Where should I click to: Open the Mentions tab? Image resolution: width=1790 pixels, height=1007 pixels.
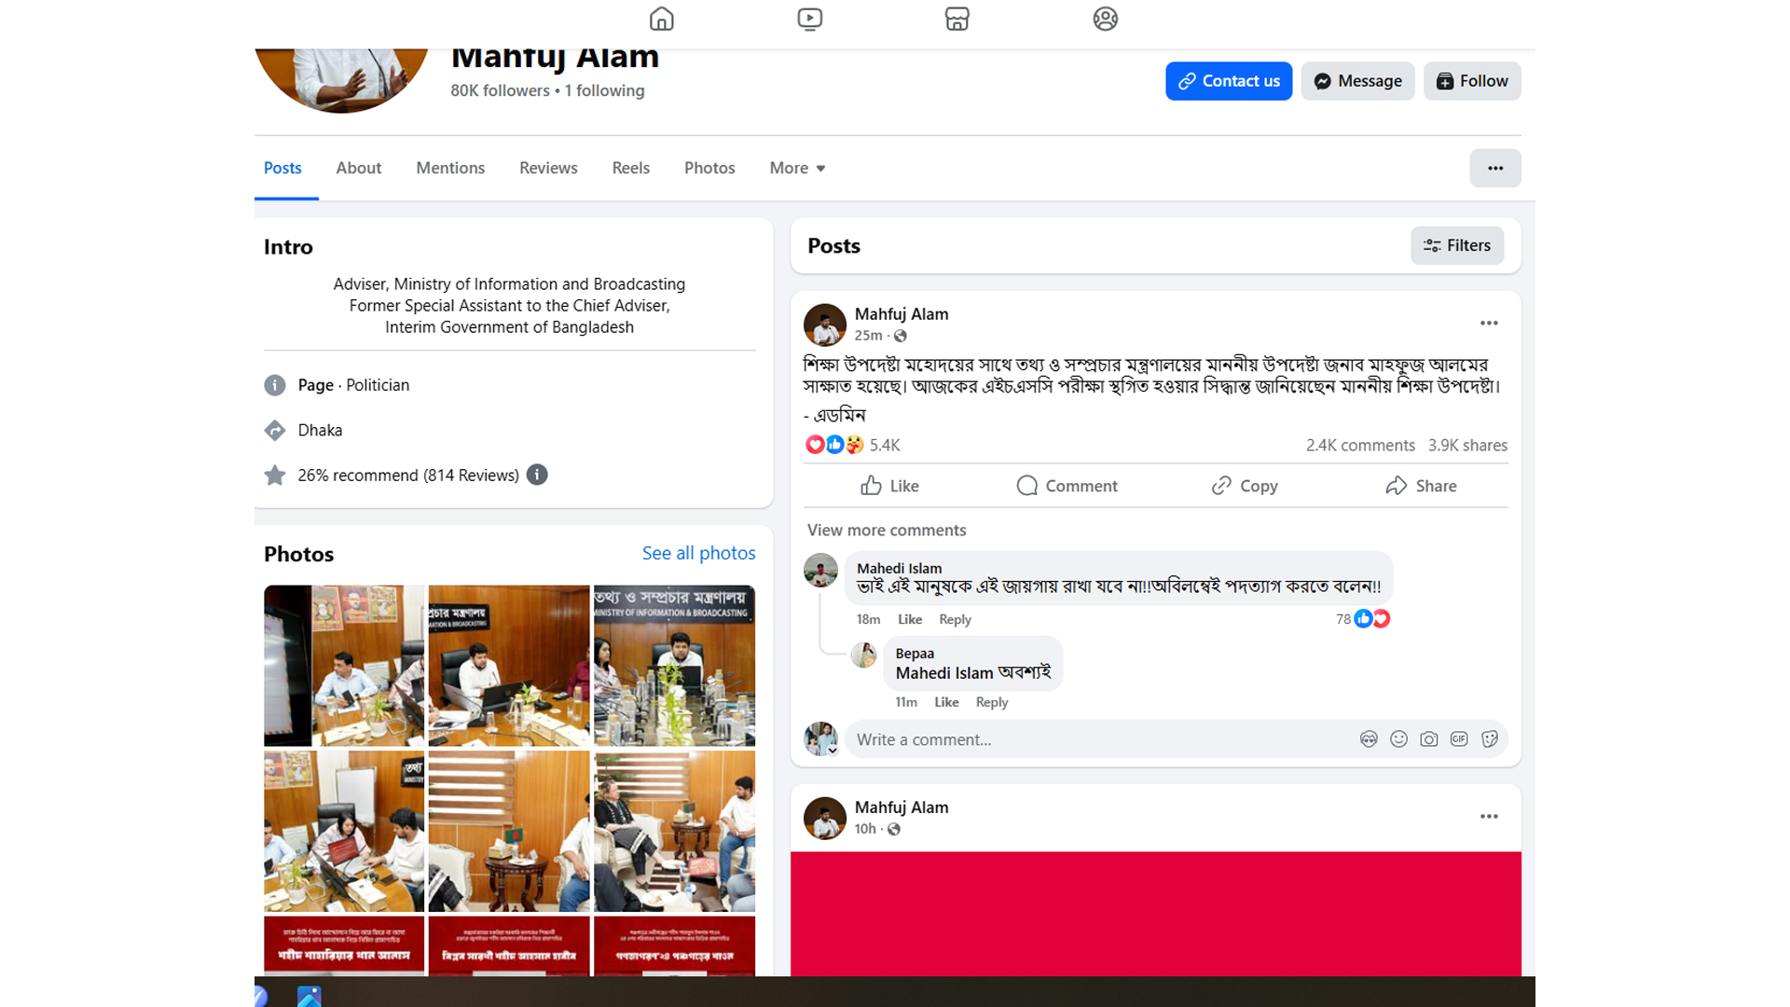(x=450, y=168)
